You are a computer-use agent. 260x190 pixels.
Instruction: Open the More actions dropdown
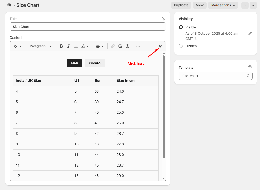[x=223, y=5]
